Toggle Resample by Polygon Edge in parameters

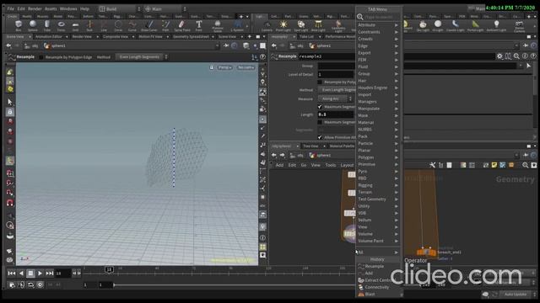(x=320, y=82)
